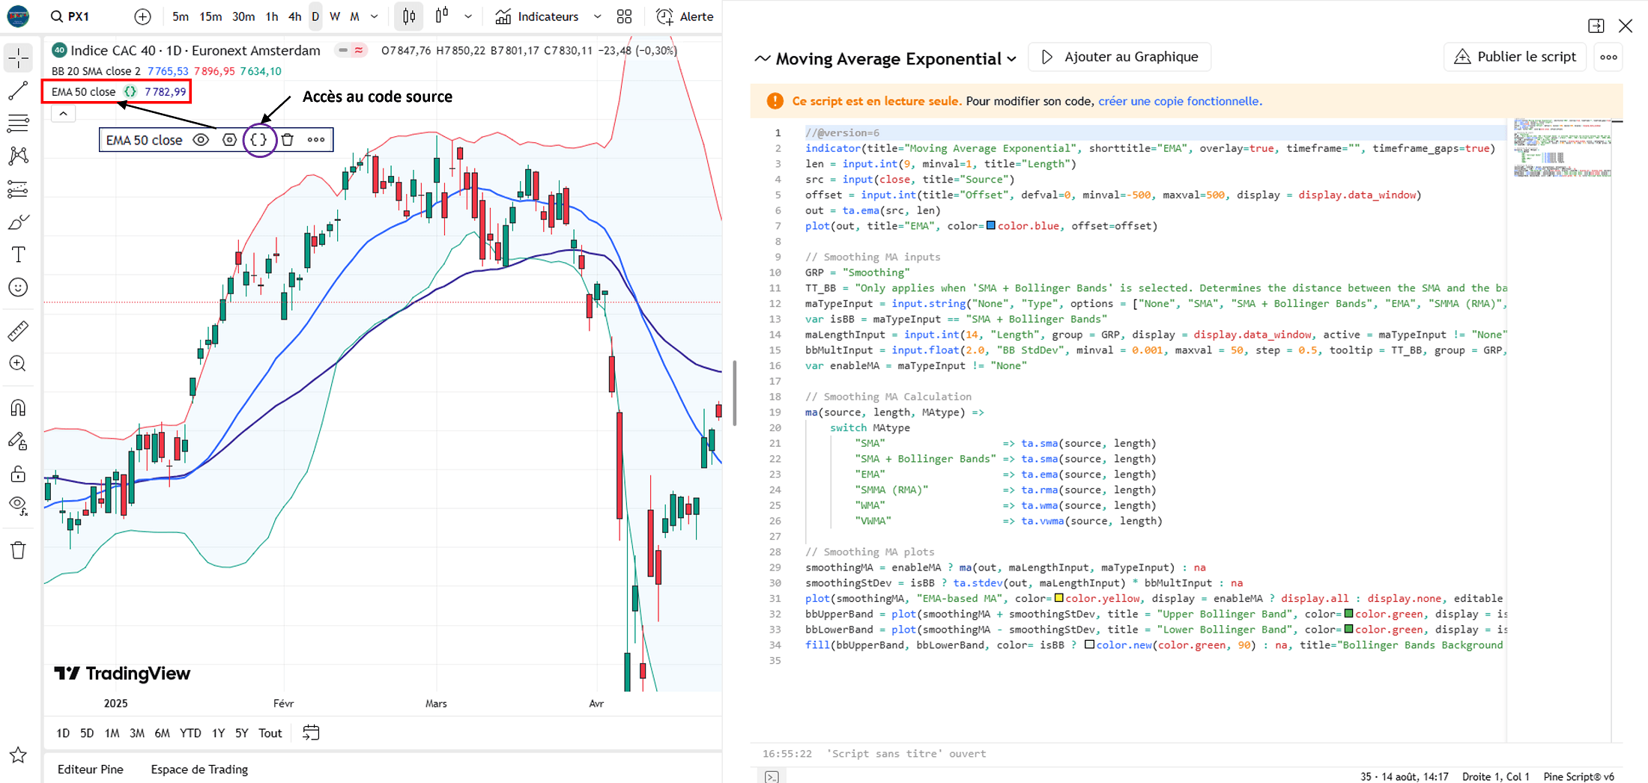The width and height of the screenshot is (1648, 783).
Task: Open the Espace de Trading tab
Action: point(199,769)
